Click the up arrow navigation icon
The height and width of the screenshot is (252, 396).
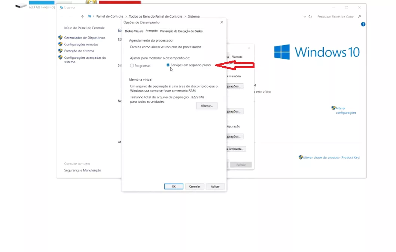82,16
